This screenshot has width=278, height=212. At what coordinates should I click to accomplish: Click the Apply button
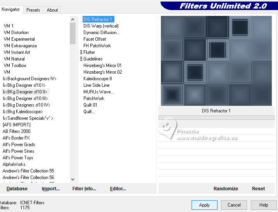(x=204, y=205)
